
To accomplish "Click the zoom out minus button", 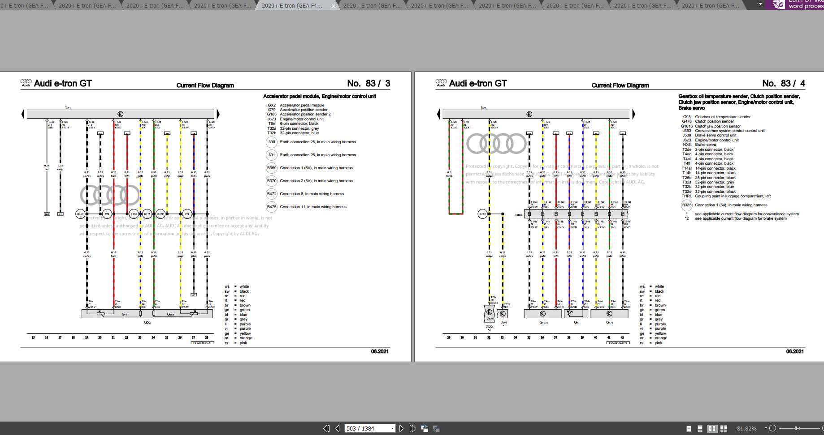I will click(772, 428).
